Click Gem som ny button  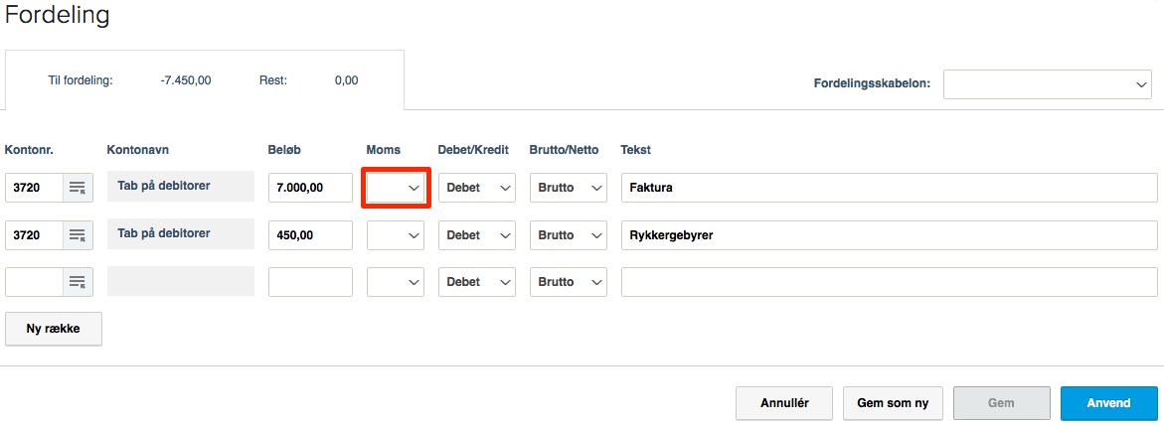(893, 403)
